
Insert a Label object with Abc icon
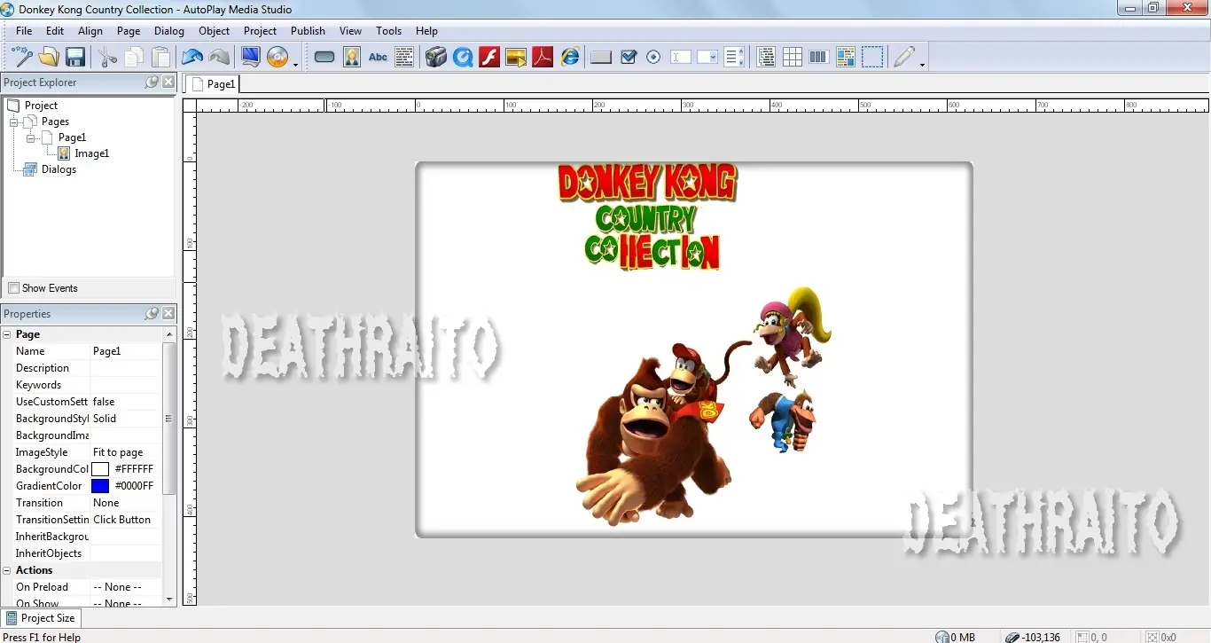coord(379,58)
